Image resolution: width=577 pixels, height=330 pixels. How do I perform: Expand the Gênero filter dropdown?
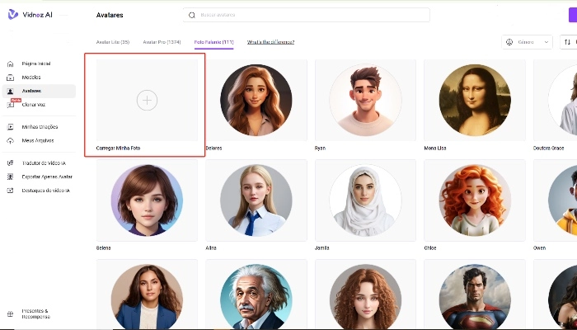pyautogui.click(x=527, y=42)
